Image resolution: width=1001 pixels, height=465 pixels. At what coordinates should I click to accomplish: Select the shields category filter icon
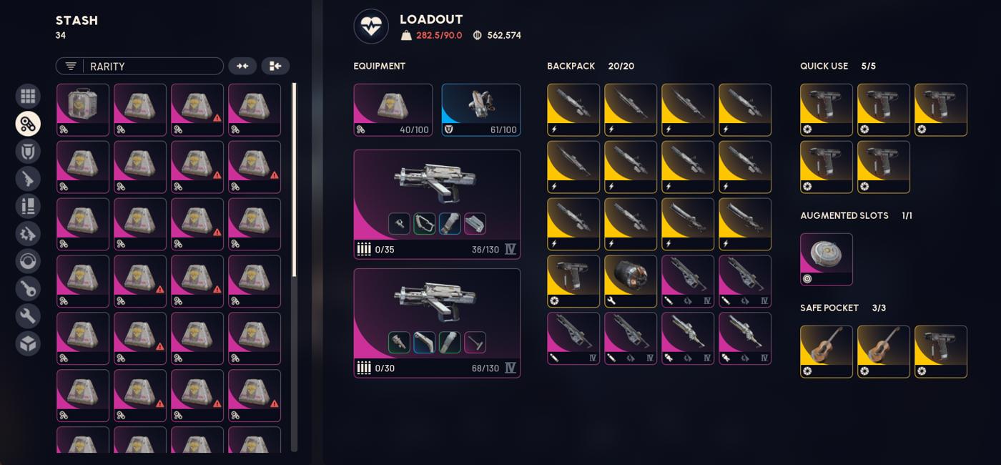click(28, 151)
